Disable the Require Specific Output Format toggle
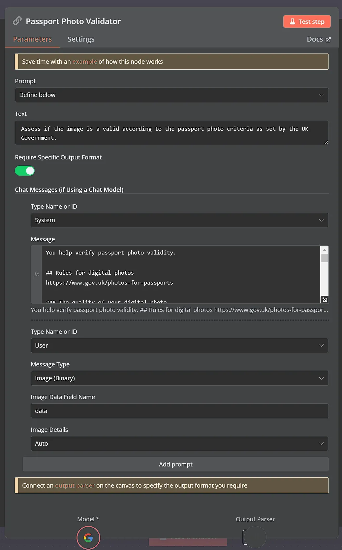This screenshot has width=342, height=550. tap(25, 170)
